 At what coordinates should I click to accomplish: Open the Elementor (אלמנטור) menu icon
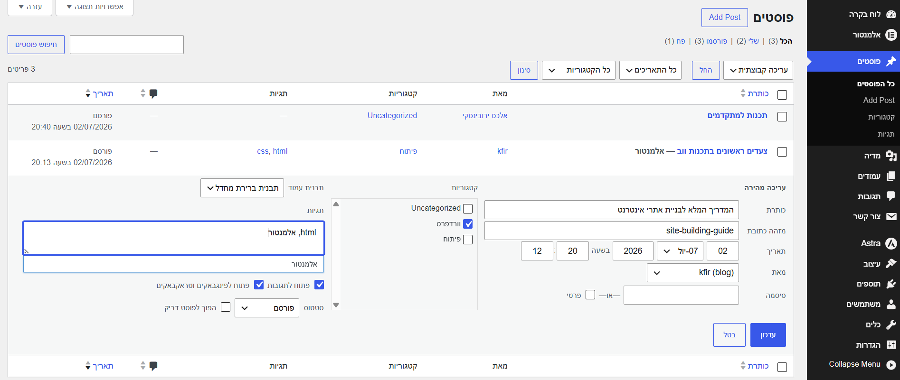pos(891,35)
